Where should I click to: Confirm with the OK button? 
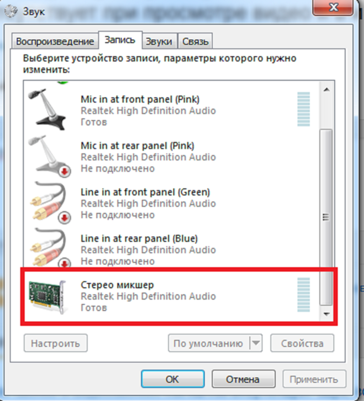point(173,379)
